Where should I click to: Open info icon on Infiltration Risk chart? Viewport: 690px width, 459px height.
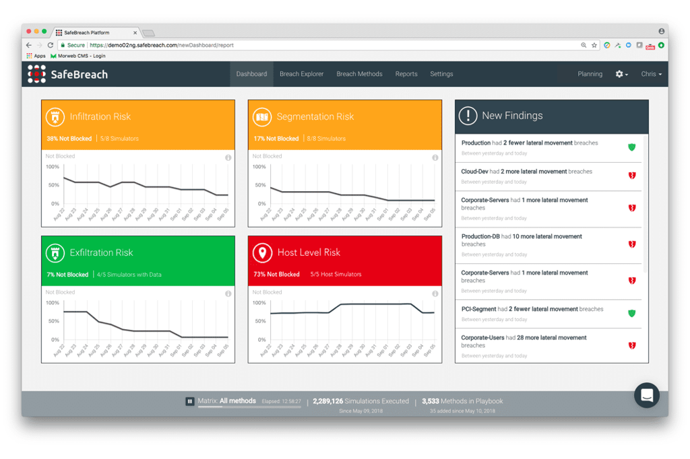[228, 157]
